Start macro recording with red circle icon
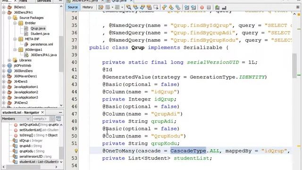Viewport: 302px width, 170px height. 202,8
